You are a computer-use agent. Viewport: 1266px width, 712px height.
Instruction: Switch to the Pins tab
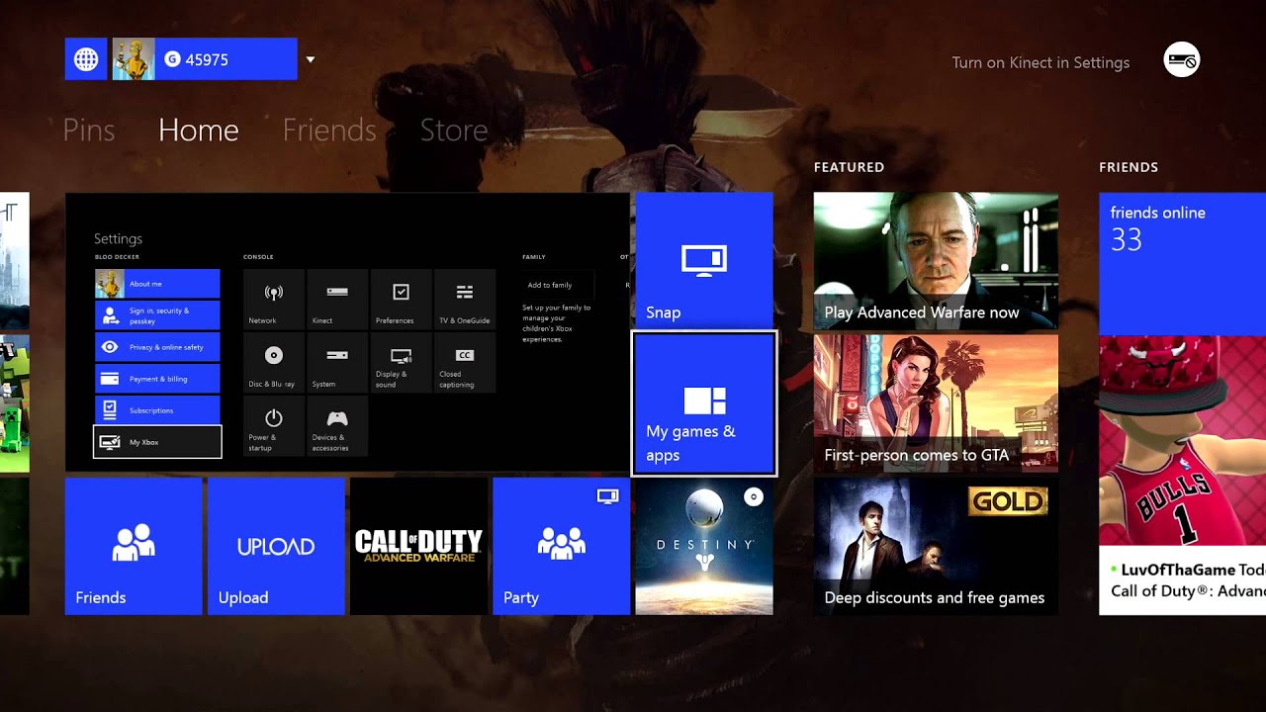pyautogui.click(x=89, y=130)
